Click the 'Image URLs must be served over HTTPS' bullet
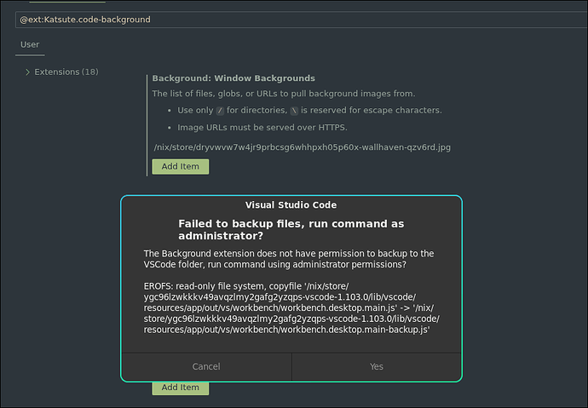The height and width of the screenshot is (408, 588). 262,128
